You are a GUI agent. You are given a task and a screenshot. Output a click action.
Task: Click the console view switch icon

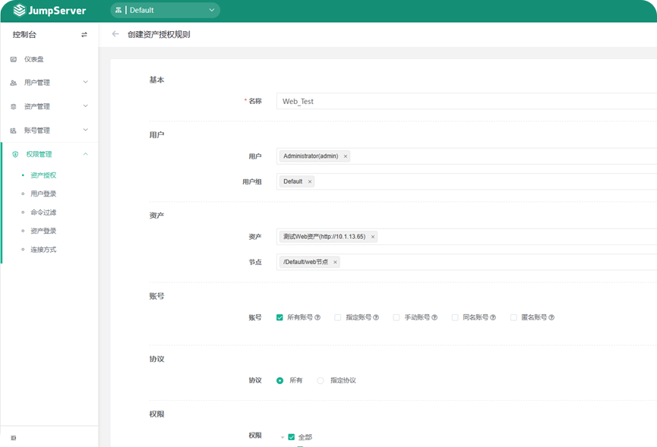84,35
